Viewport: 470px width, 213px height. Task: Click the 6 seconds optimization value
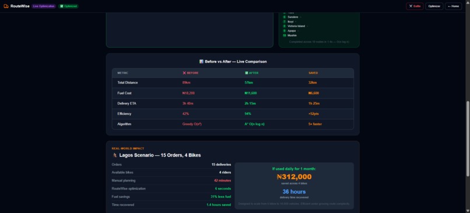(223, 188)
